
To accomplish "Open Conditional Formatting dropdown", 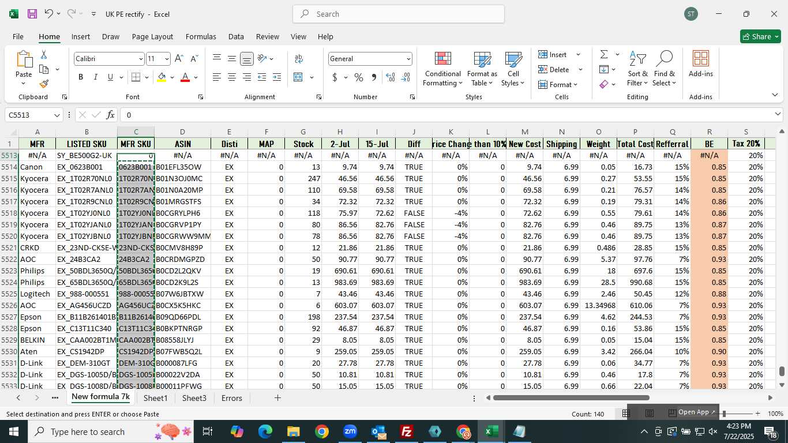I will coord(442,69).
